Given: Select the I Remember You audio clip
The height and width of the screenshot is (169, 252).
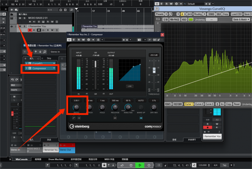Looking at the screenshot, I should coord(117,28).
